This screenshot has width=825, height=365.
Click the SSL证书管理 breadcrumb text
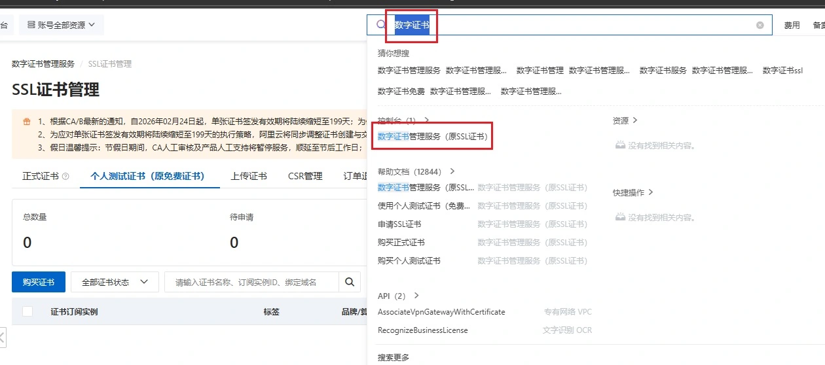click(x=110, y=63)
